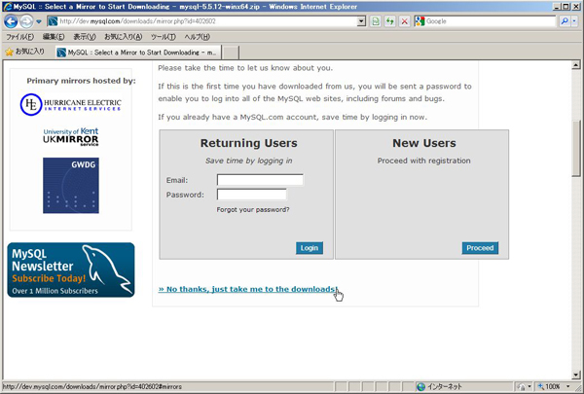Click the Internet Explorer title bar icon

click(7, 7)
